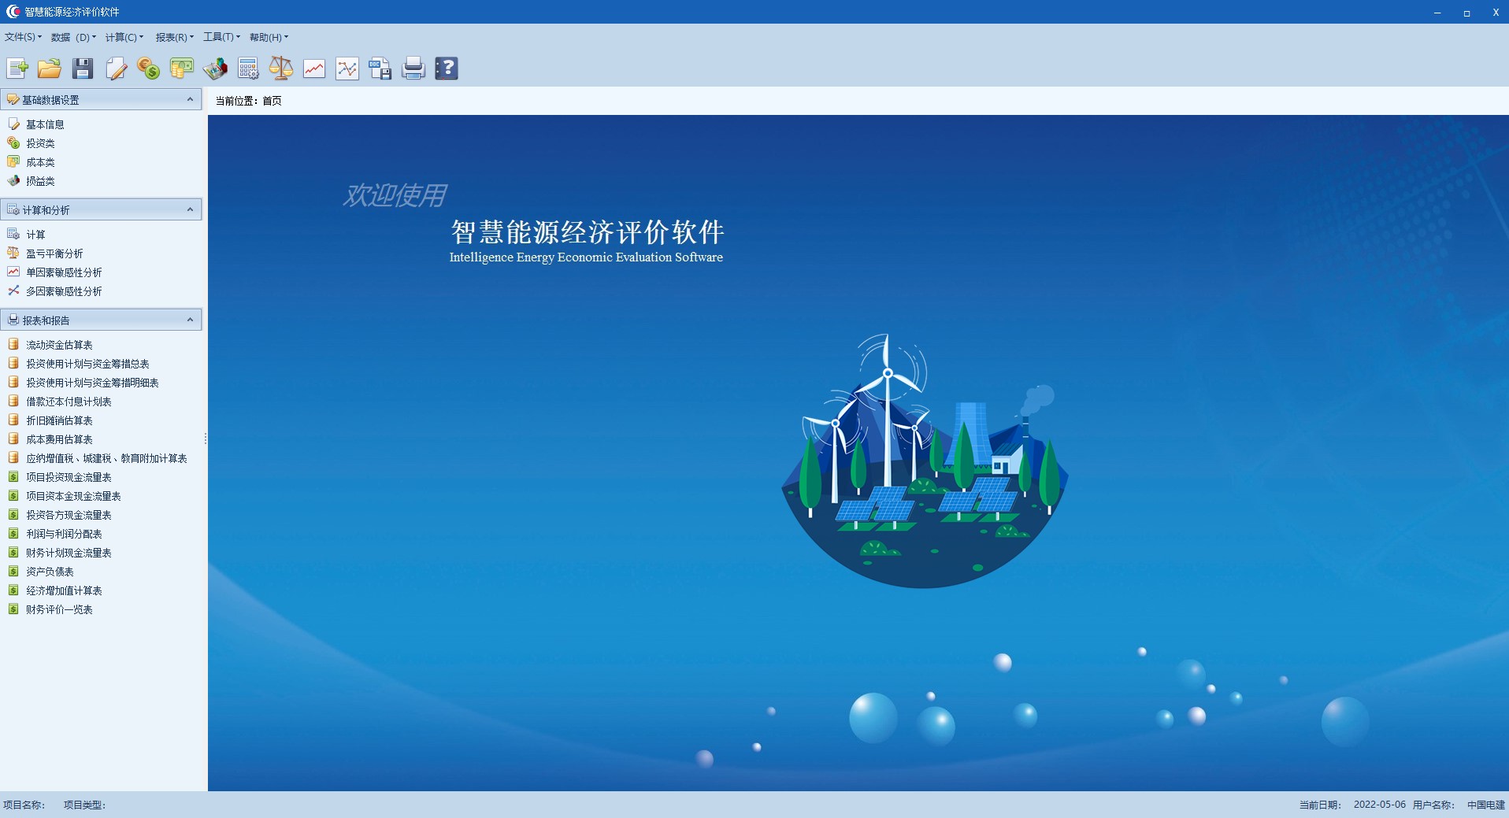This screenshot has width=1509, height=818.
Task: Click the calculator icon in the toolbar
Action: point(248,68)
